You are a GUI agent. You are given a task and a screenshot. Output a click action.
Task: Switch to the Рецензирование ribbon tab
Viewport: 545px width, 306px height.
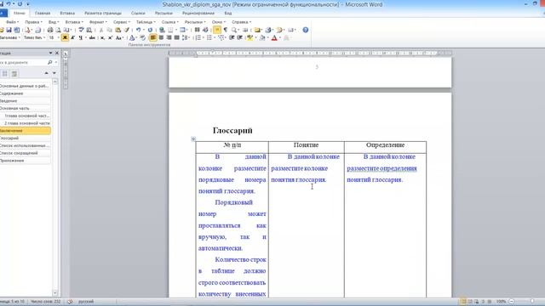pyautogui.click(x=198, y=14)
